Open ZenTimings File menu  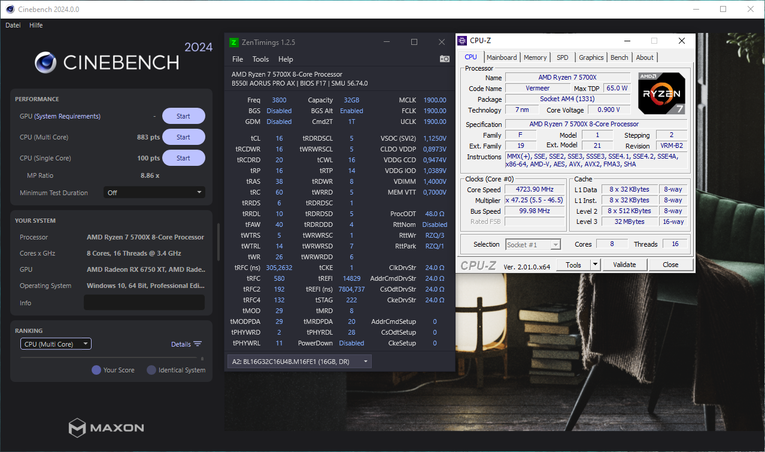tap(238, 59)
